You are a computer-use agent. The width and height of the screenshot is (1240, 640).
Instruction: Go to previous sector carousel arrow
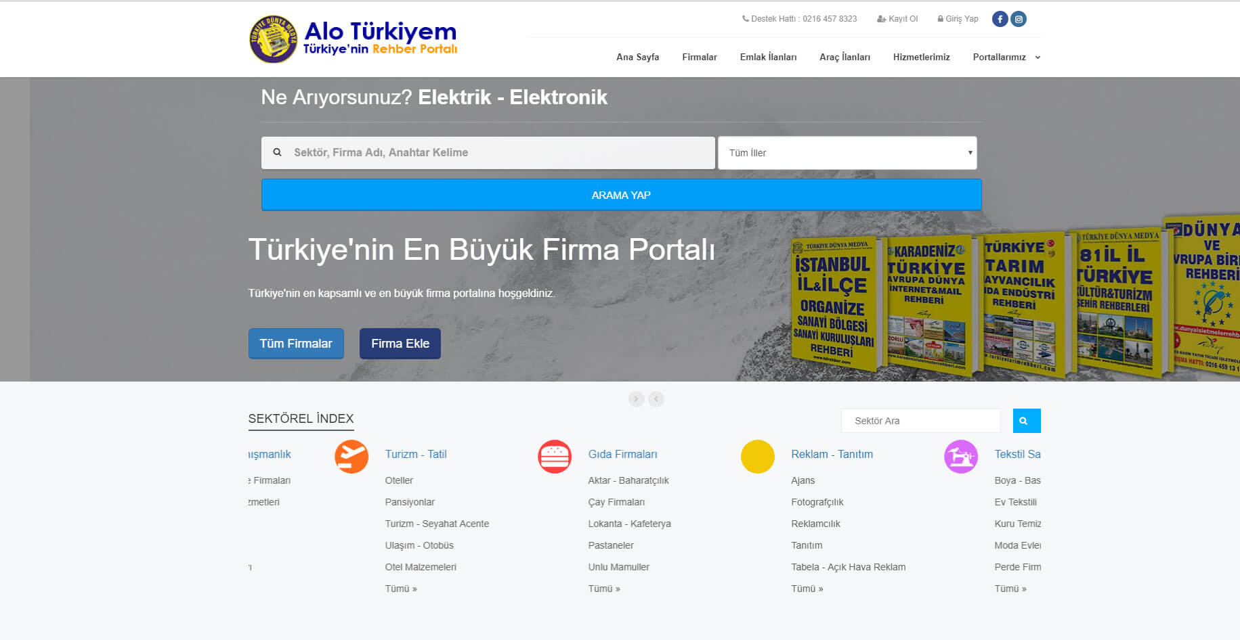tap(656, 399)
